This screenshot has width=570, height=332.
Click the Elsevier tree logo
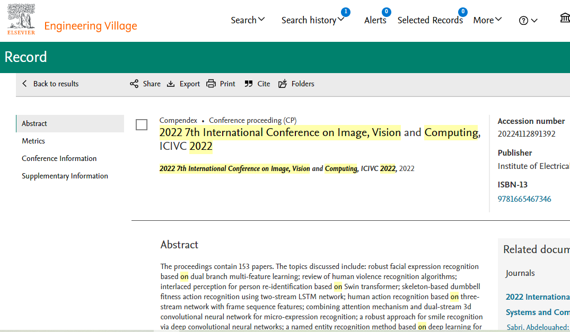pyautogui.click(x=21, y=19)
